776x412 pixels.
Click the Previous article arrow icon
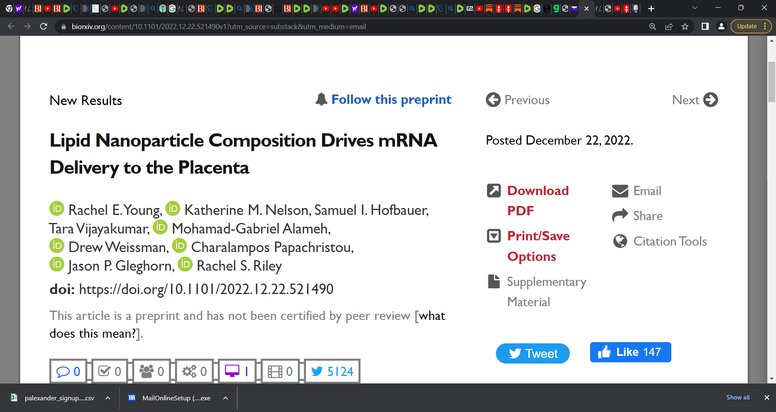pos(493,100)
